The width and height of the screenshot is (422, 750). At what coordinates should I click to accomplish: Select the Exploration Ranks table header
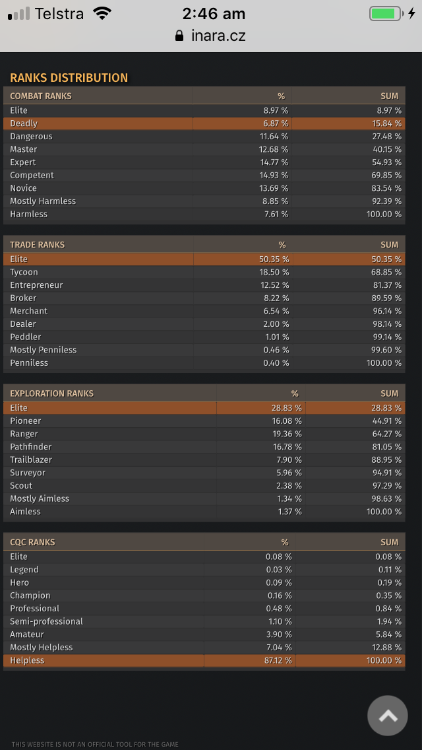click(204, 393)
